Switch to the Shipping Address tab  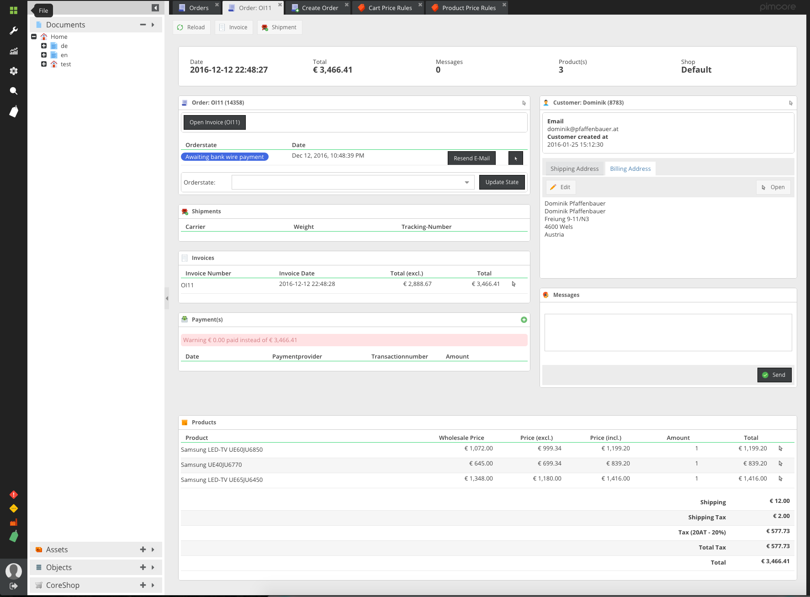574,168
